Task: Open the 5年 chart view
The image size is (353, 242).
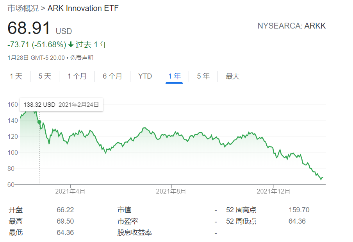Action: (203, 76)
